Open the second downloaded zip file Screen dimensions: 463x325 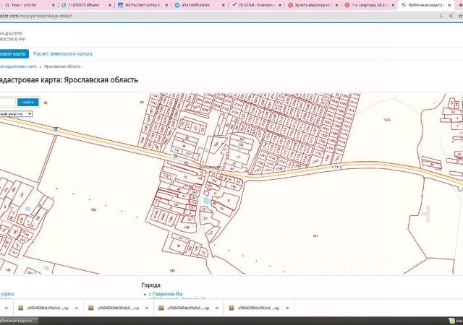(116, 308)
